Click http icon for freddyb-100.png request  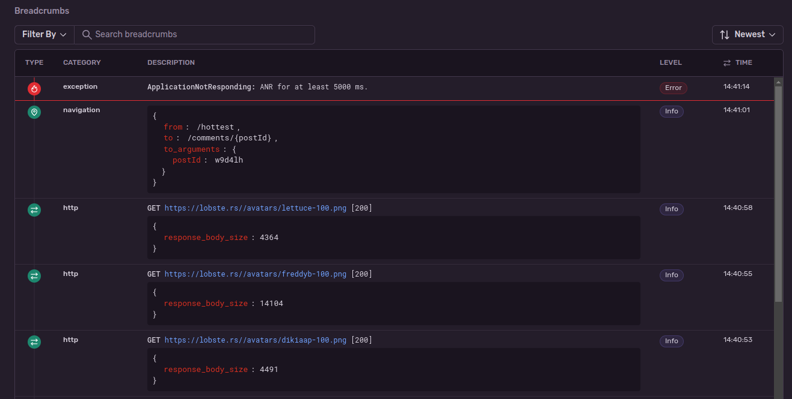34,276
